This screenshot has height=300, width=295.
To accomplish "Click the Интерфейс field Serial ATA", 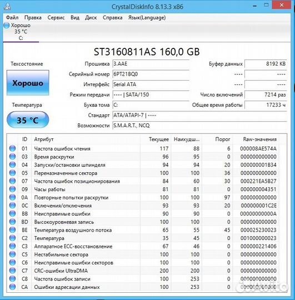I will click(151, 84).
